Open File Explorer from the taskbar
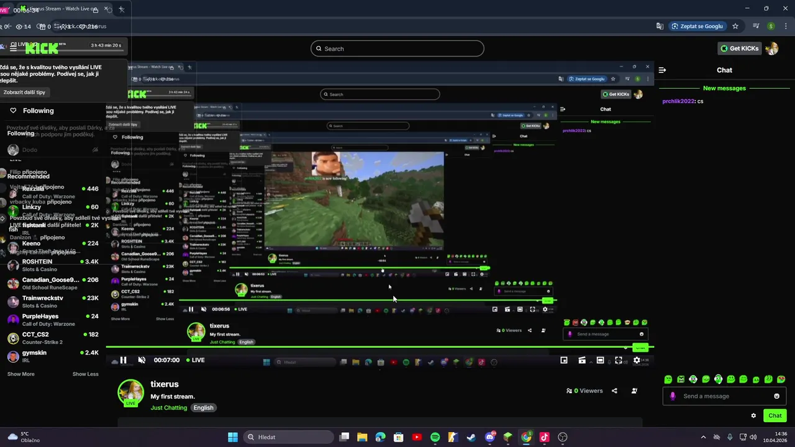795x447 pixels. pos(362,437)
